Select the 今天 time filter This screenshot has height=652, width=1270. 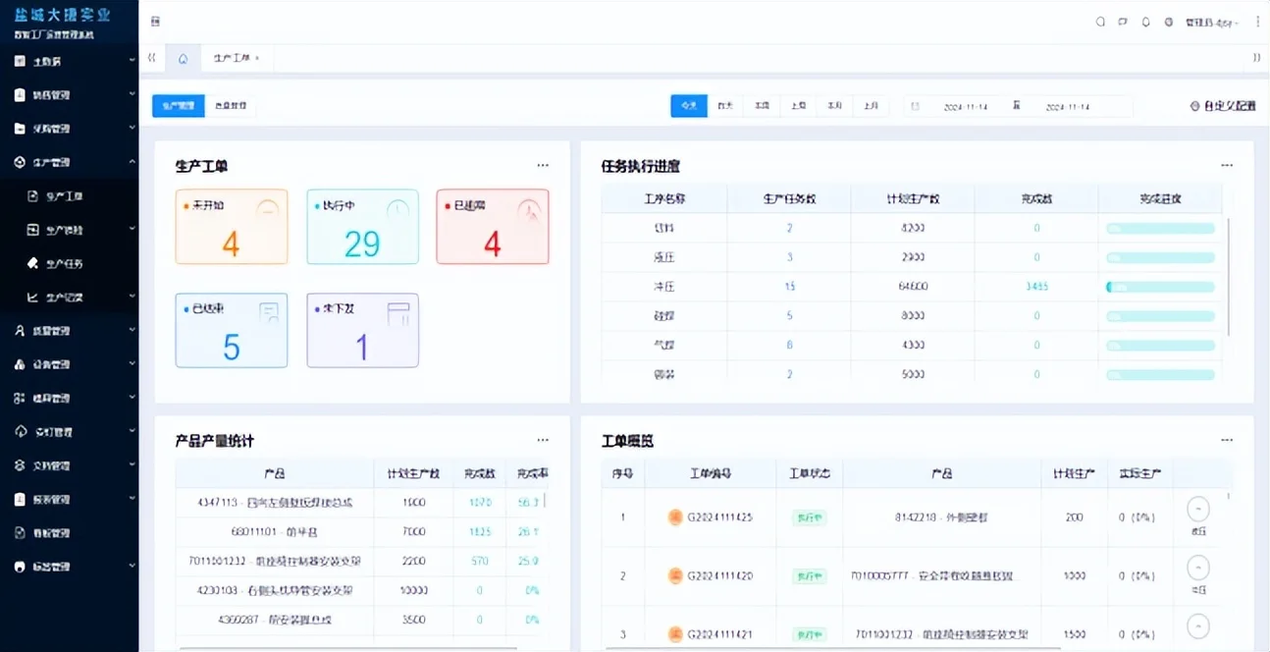click(x=688, y=105)
